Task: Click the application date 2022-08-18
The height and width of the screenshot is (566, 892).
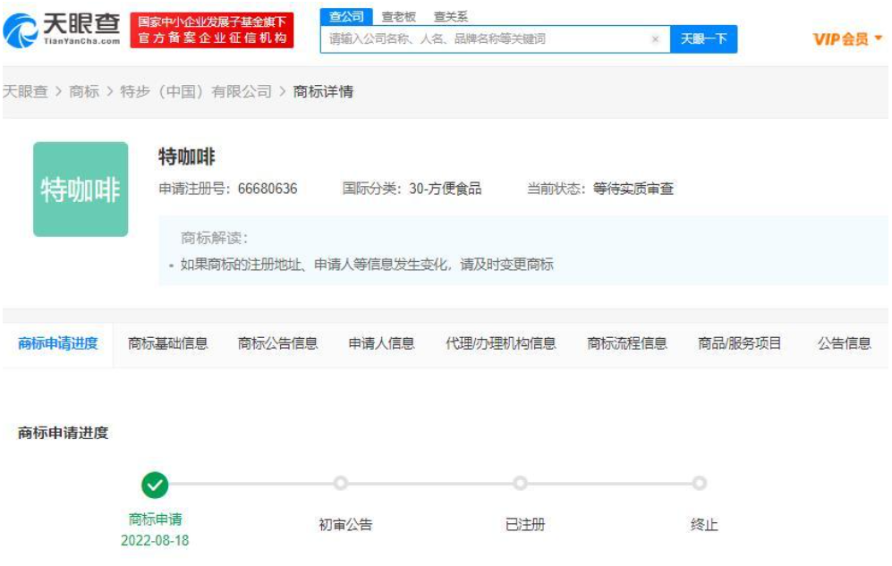Action: pos(155,540)
